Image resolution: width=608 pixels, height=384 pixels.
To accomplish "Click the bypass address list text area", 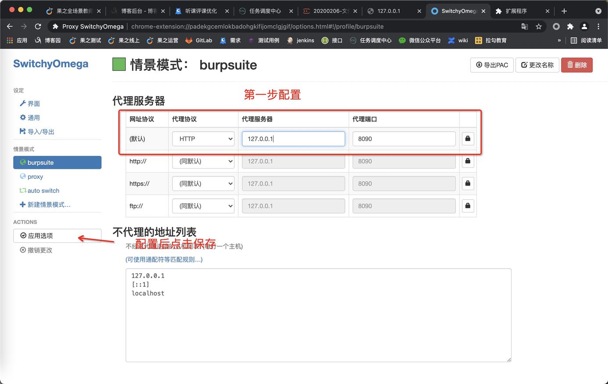I will tap(318, 315).
